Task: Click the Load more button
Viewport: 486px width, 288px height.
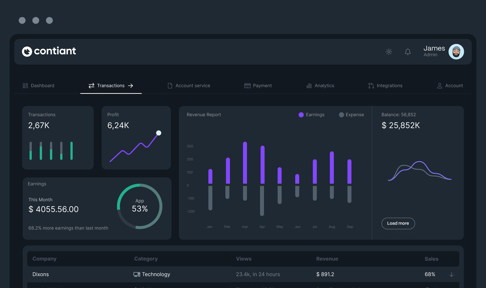Action: [398, 223]
